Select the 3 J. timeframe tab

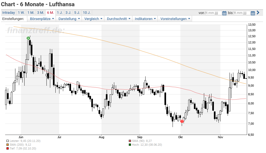[68, 12]
